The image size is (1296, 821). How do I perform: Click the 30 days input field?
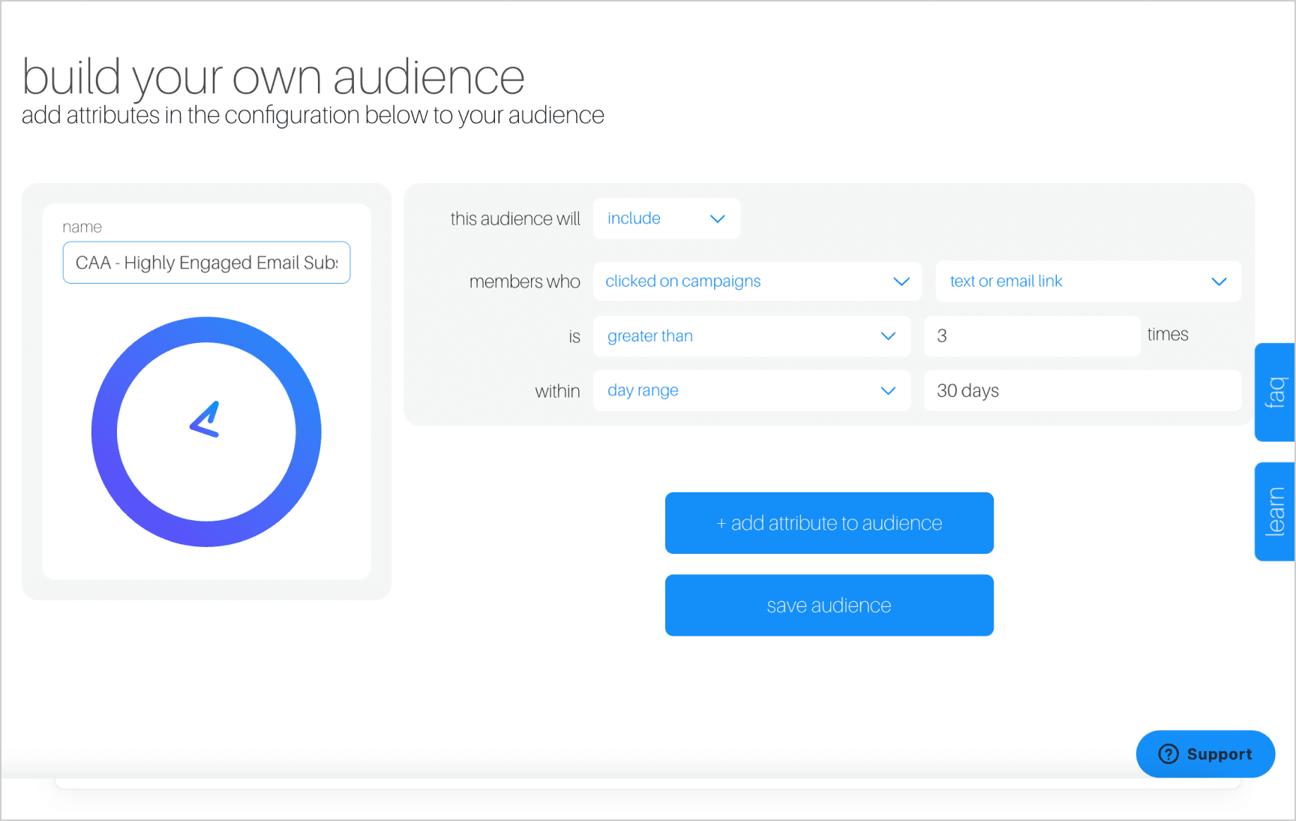[1081, 391]
